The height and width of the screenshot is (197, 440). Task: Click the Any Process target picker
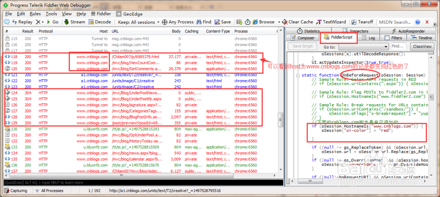(178, 22)
